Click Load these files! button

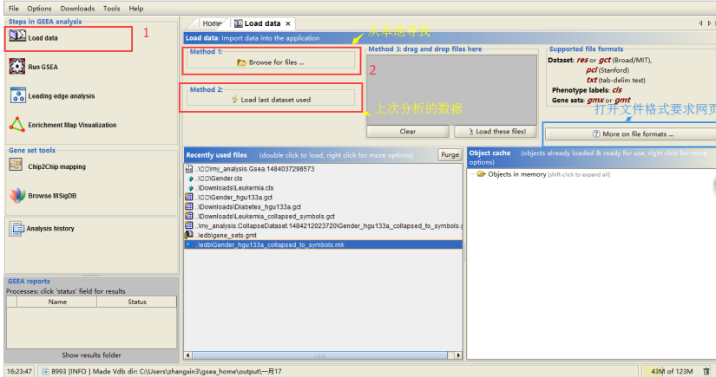point(496,131)
